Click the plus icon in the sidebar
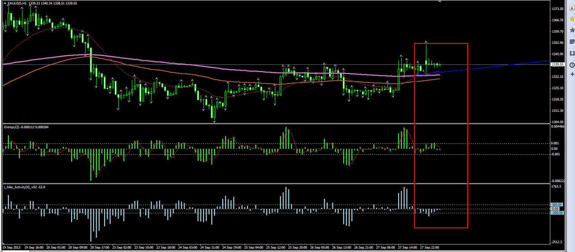575x252 pixels. [x=572, y=74]
